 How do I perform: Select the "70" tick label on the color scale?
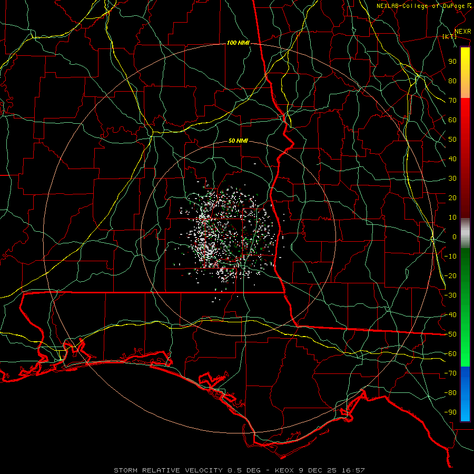tap(452, 101)
